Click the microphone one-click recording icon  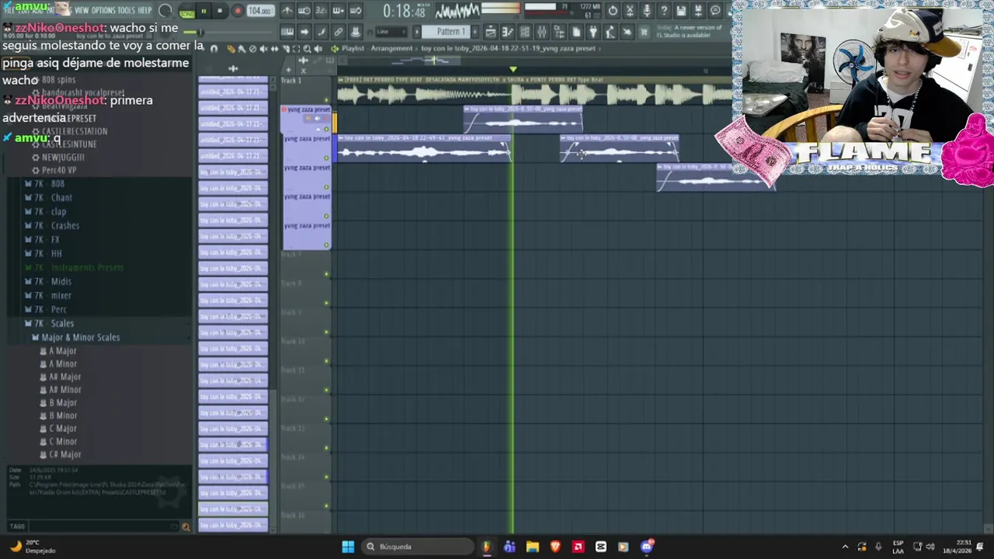point(647,11)
